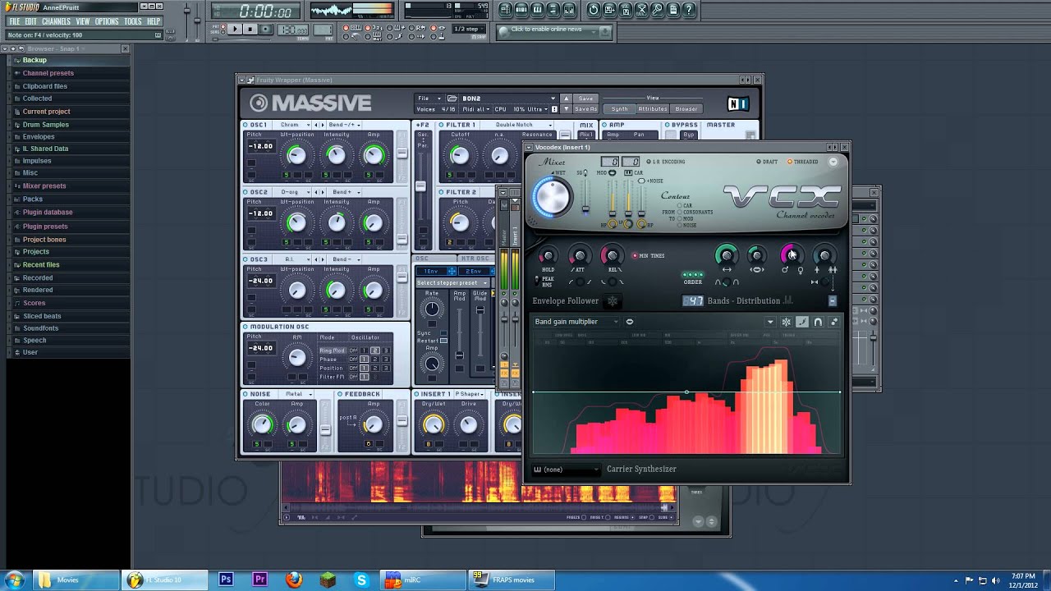Viewport: 1051px width, 591px height.
Task: Open the Carrier Synthesizer (none) dropdown
Action: [x=567, y=470]
